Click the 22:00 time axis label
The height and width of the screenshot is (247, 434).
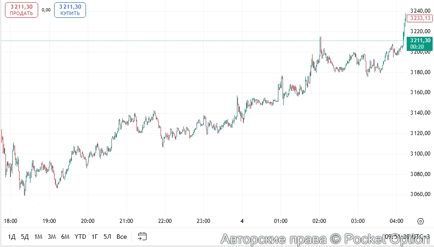[165, 221]
